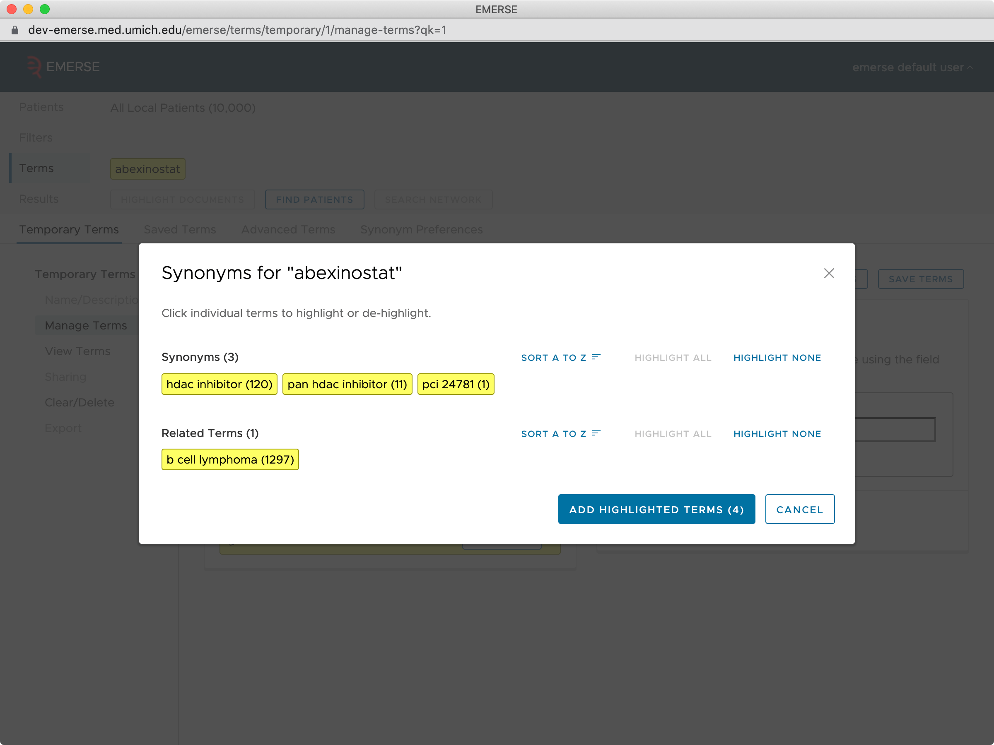Click sort icon beside Synonyms Sort A to Z
The image size is (994, 745).
596,358
